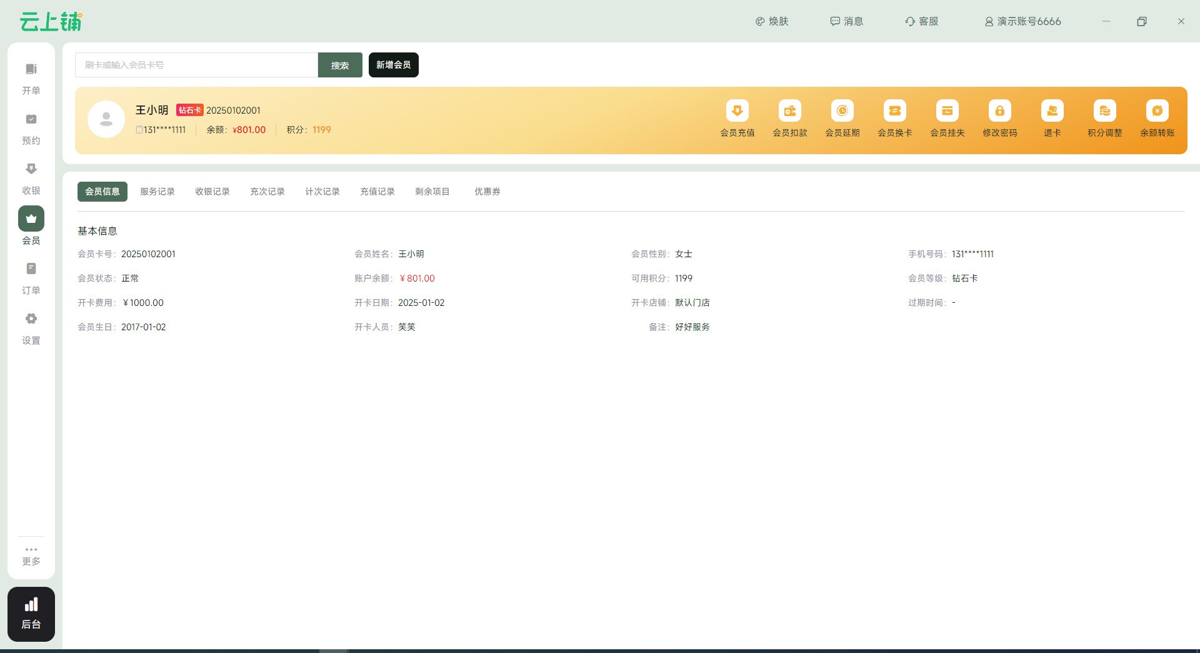Click the 会员充值 recharge icon
This screenshot has width=1200, height=653.
737,111
